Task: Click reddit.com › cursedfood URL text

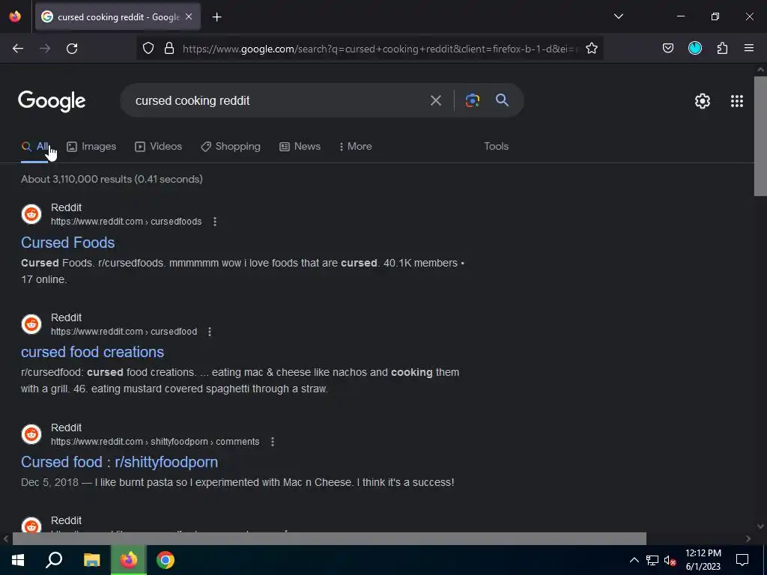Action: click(124, 332)
